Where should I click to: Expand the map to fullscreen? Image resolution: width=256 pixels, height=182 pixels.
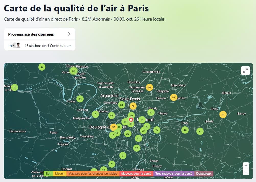tap(245, 71)
